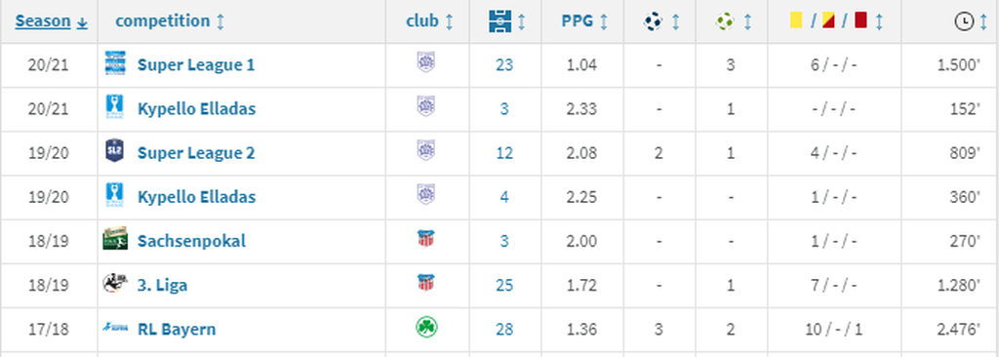Click the Sachsenpokal competition logo

(115, 239)
